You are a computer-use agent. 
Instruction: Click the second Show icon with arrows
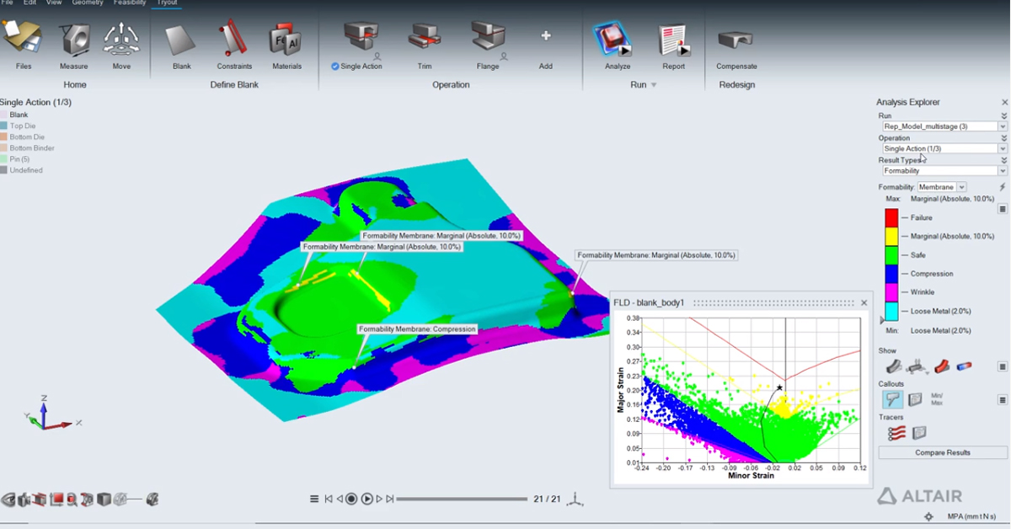(917, 366)
